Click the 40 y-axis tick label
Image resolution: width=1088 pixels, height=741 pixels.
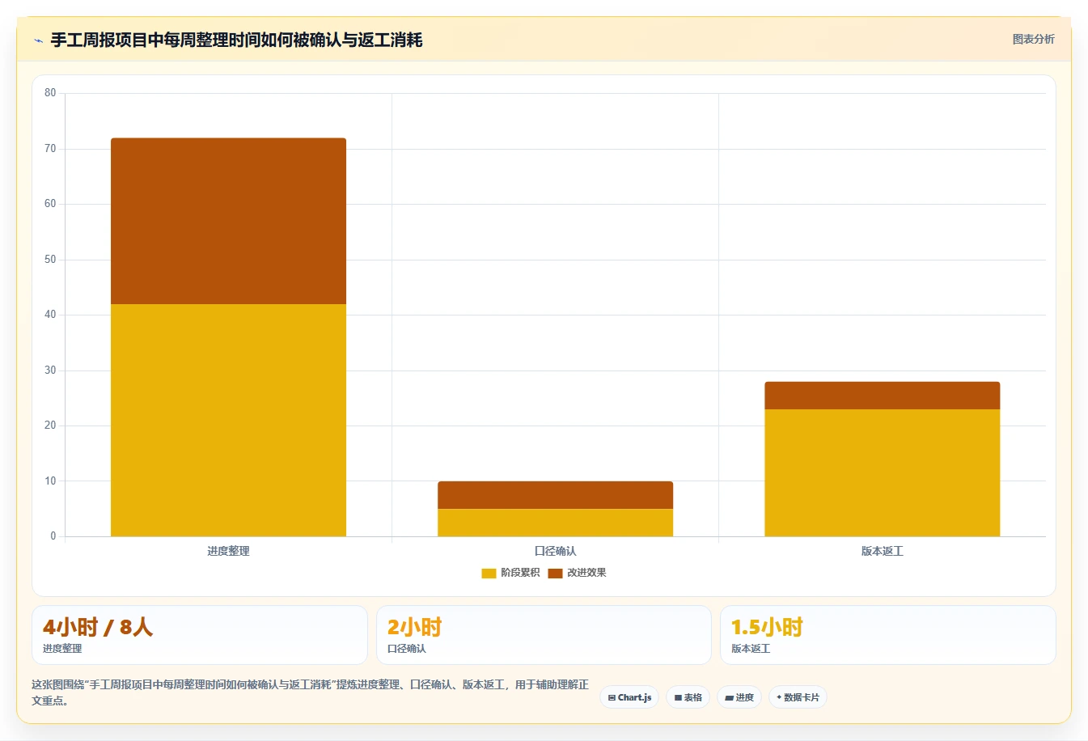point(50,315)
